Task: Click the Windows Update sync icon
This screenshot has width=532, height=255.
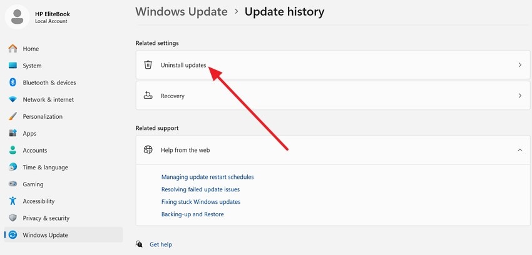Action: pos(13,234)
